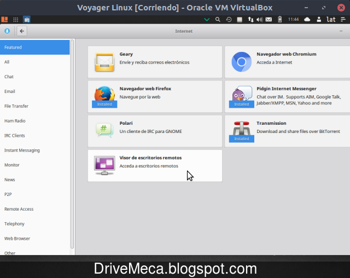
Task: Open the Chat category
Action: pyautogui.click(x=35, y=77)
